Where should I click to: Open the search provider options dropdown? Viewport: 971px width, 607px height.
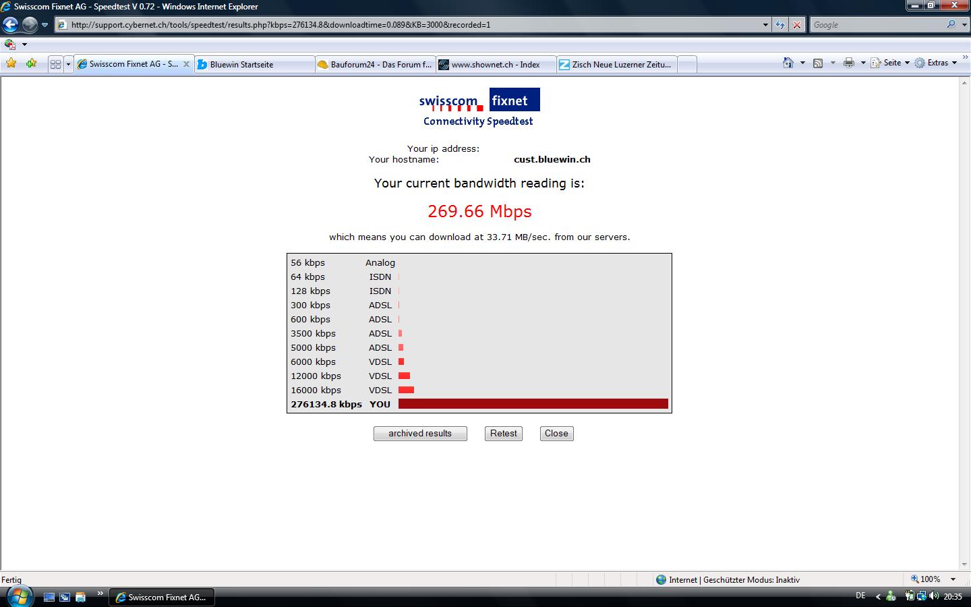click(963, 25)
